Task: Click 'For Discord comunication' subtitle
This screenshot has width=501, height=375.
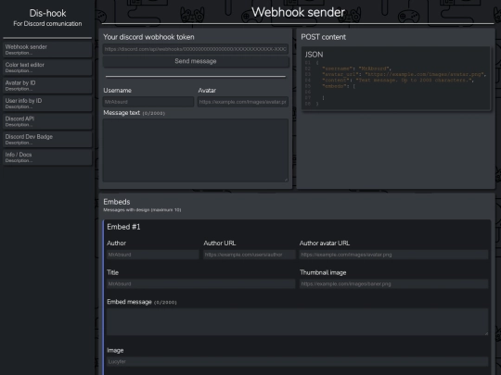Action: tap(47, 23)
